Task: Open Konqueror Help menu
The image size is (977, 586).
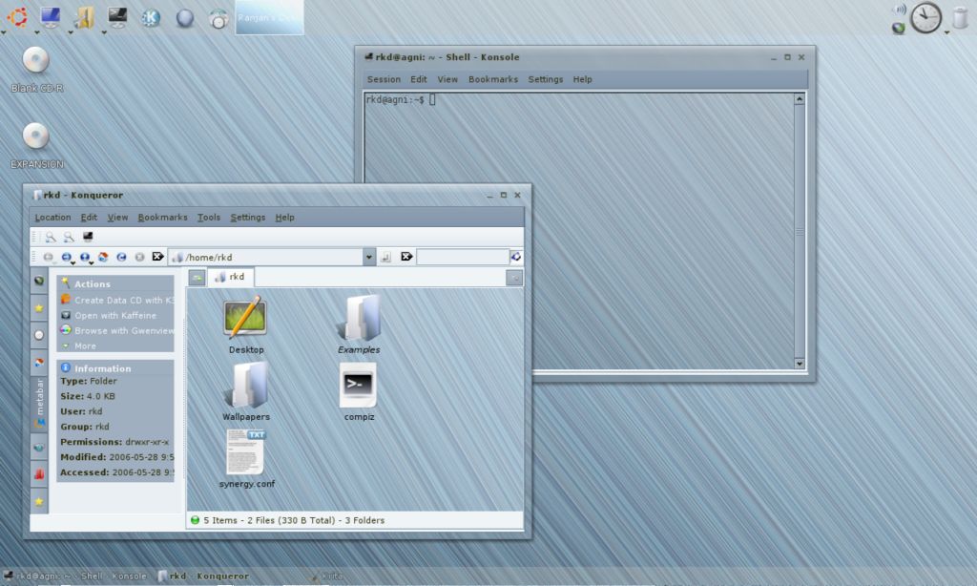Action: 284,217
